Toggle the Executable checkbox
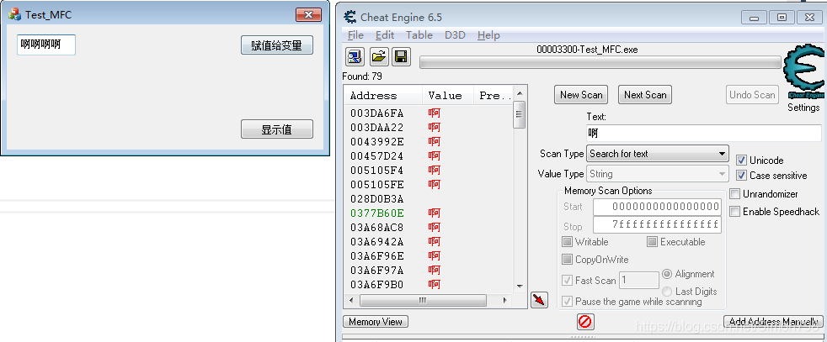The image size is (827, 342). click(652, 242)
